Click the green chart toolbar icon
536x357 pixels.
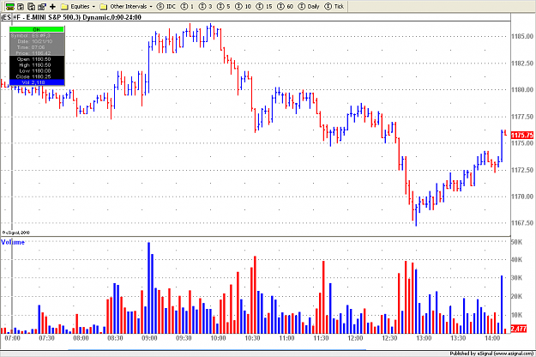click(x=10, y=6)
